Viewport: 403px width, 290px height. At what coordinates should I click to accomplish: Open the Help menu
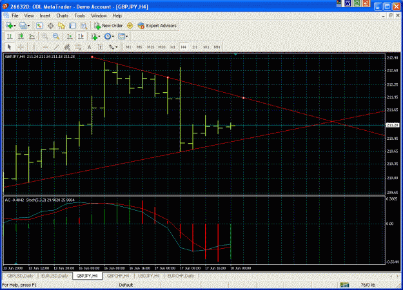[117, 15]
